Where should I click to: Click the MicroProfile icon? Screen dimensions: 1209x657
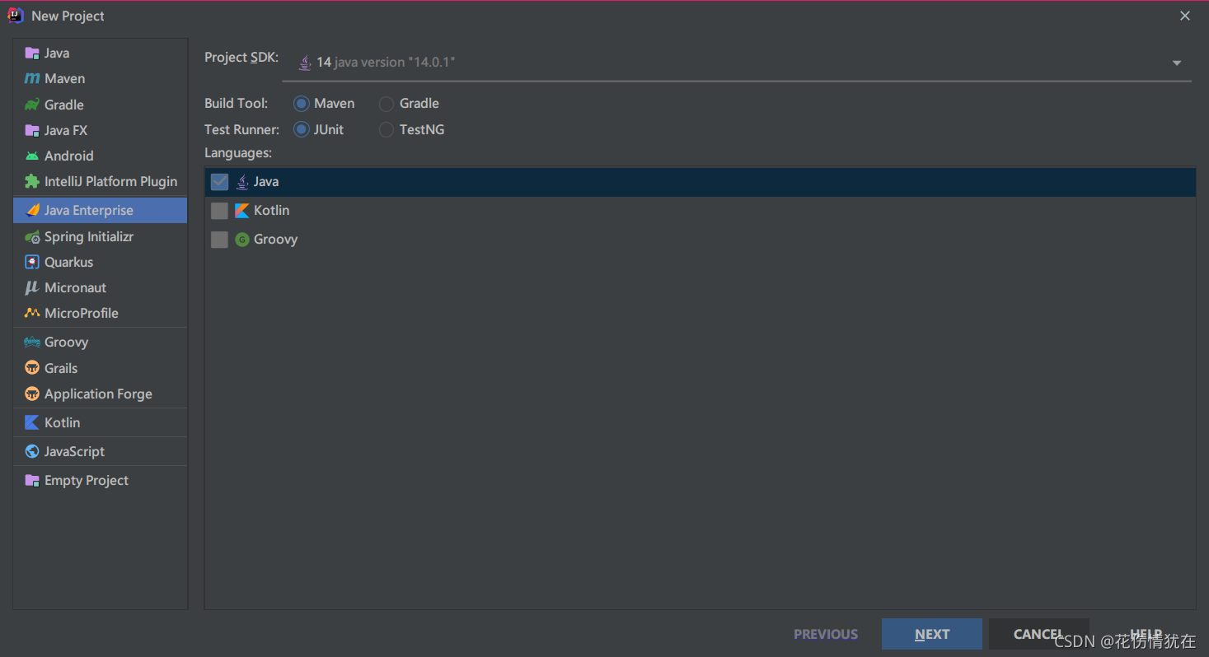[32, 313]
